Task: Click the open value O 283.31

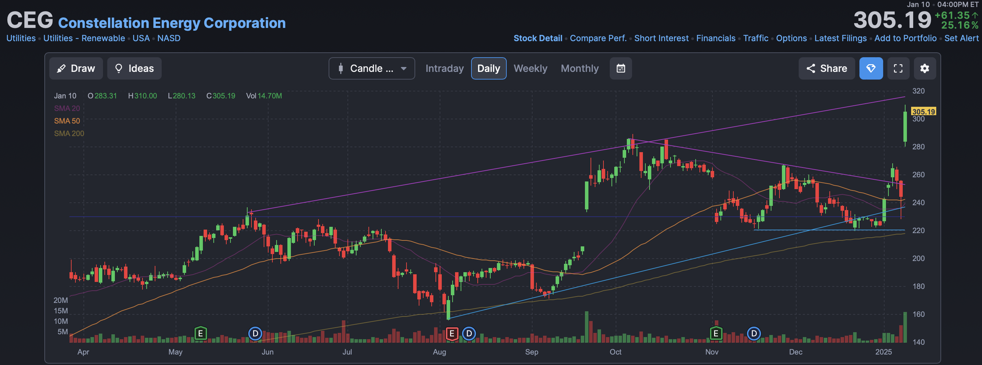Action: [x=102, y=96]
